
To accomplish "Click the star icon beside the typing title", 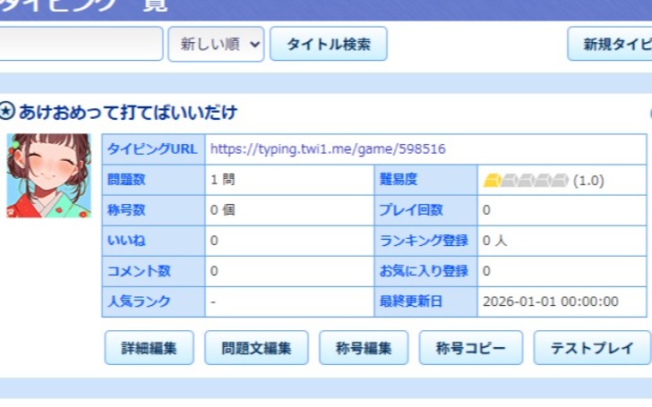I will (7, 112).
